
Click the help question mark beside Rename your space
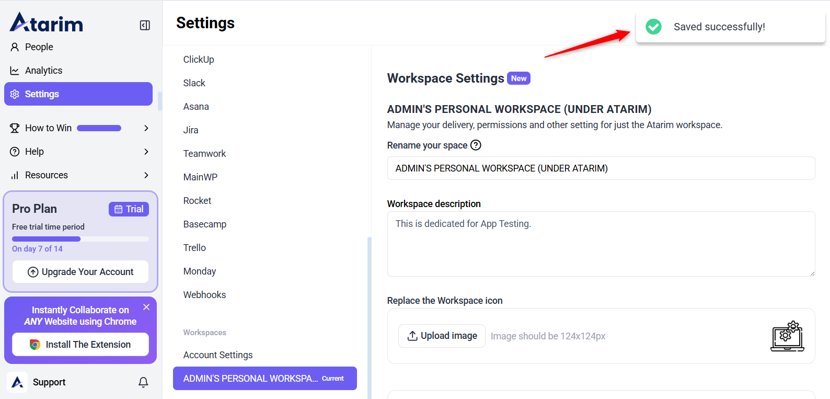476,145
